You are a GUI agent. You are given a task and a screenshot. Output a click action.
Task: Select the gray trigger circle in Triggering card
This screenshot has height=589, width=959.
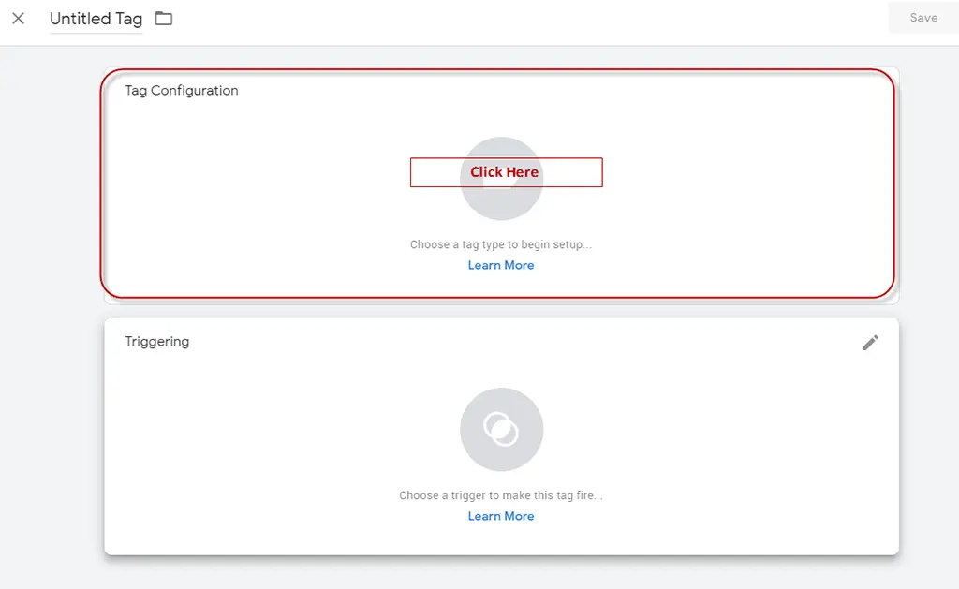pos(502,429)
